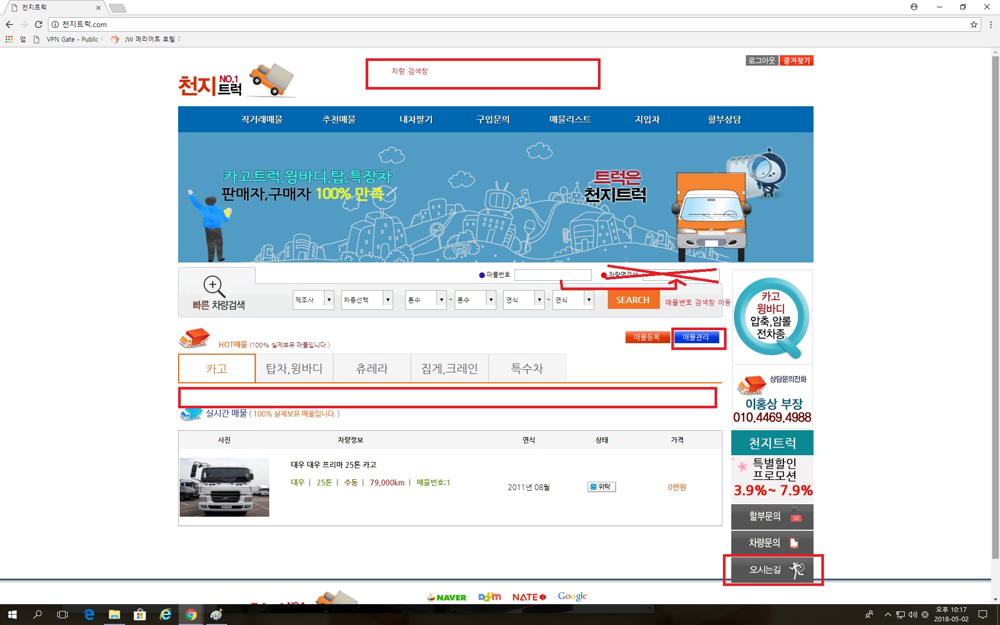Screen dimensions: 1000x625
Task: Open NAVER link in footer
Action: tap(446, 597)
